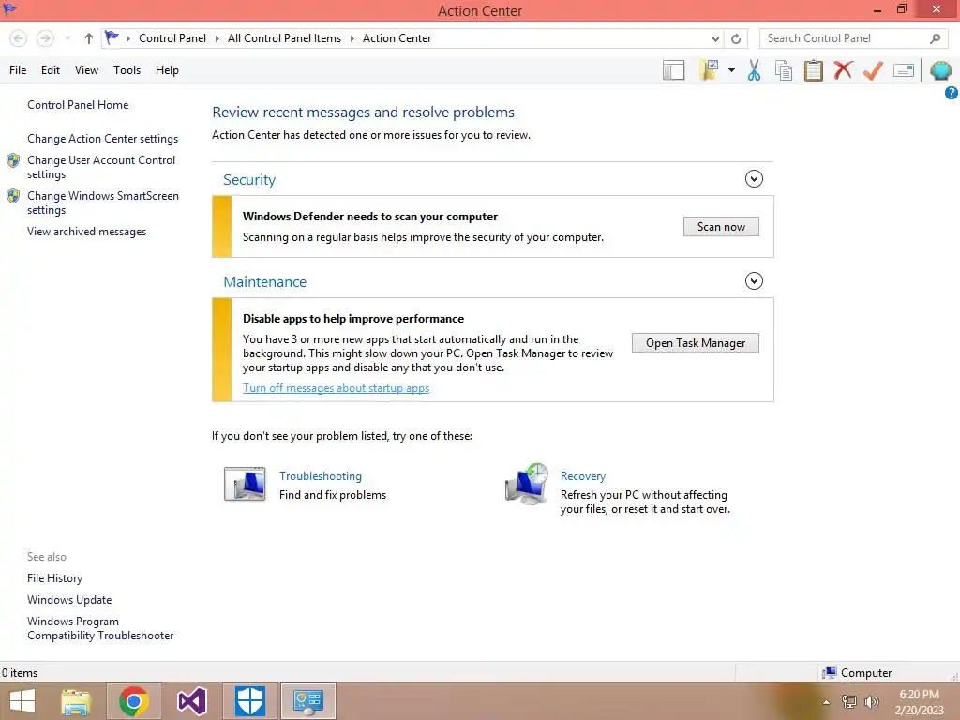Open View archived messages
This screenshot has width=960, height=720.
[87, 232]
